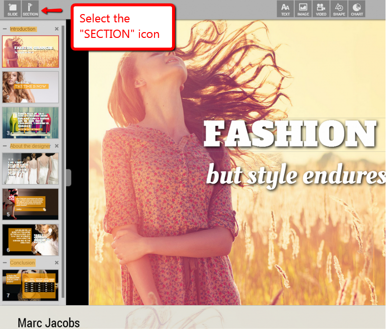386x329 pixels.
Task: Insert a CHART into the slide
Action: click(357, 9)
